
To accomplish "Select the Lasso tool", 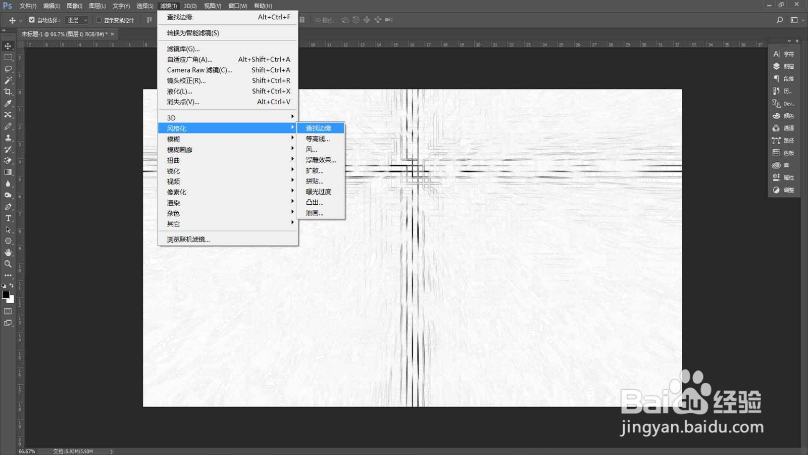I will pyautogui.click(x=8, y=69).
